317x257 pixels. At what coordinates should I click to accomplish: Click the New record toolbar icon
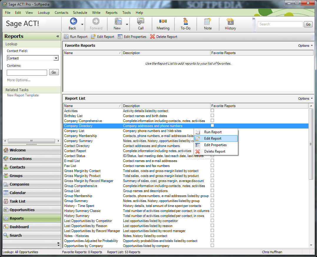pyautogui.click(x=118, y=21)
